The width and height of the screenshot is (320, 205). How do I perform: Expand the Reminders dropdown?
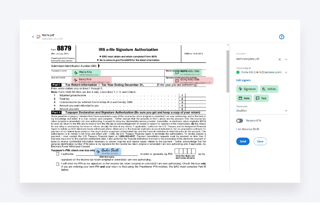pyautogui.click(x=286, y=111)
